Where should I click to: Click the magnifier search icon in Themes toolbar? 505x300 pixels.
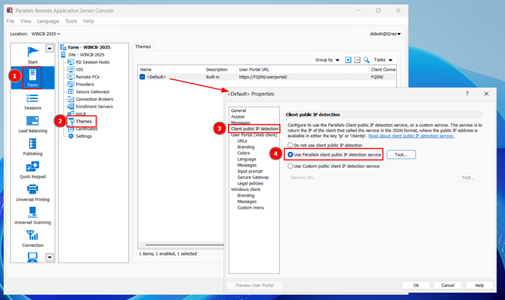coord(366,60)
